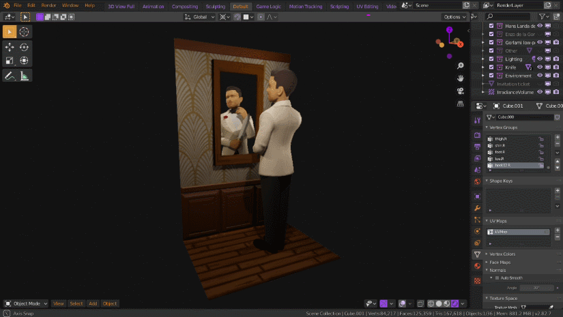This screenshot has width=563, height=317.
Task: Open the viewport Select menu
Action: tap(76, 304)
